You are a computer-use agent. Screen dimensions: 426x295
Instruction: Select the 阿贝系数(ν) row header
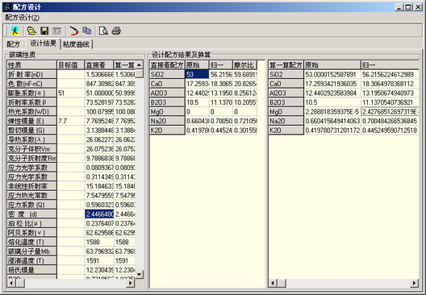31,233
